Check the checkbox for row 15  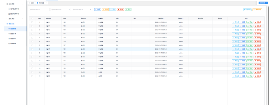pos(32,76)
